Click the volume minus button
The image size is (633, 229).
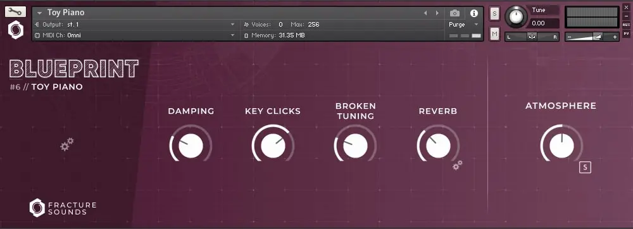[569, 37]
